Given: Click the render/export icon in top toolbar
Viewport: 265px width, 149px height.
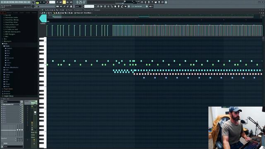Looking at the screenshot, I should 159,2.
